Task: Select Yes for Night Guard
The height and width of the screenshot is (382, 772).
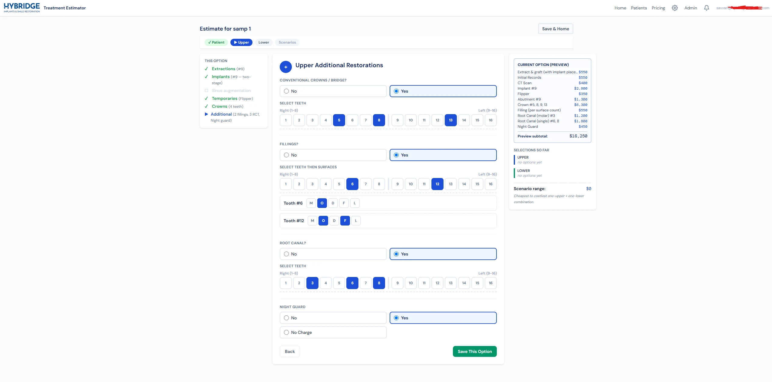Action: click(x=443, y=318)
